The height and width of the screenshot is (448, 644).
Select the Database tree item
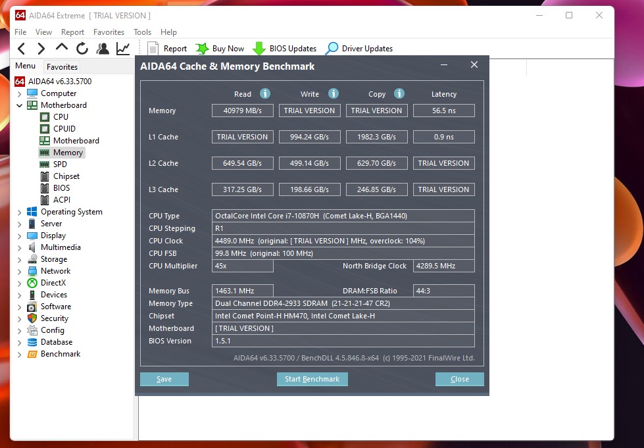pyautogui.click(x=57, y=342)
